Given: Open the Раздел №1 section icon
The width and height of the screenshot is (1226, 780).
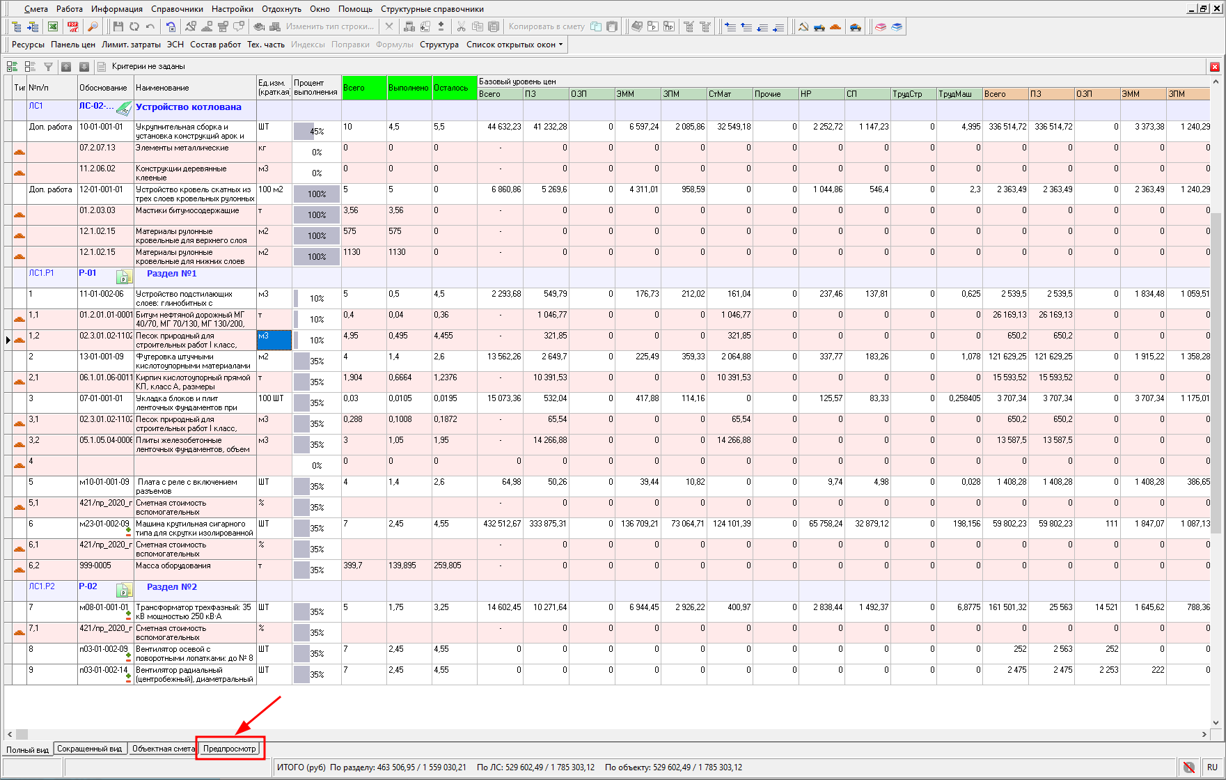Looking at the screenshot, I should click(124, 277).
